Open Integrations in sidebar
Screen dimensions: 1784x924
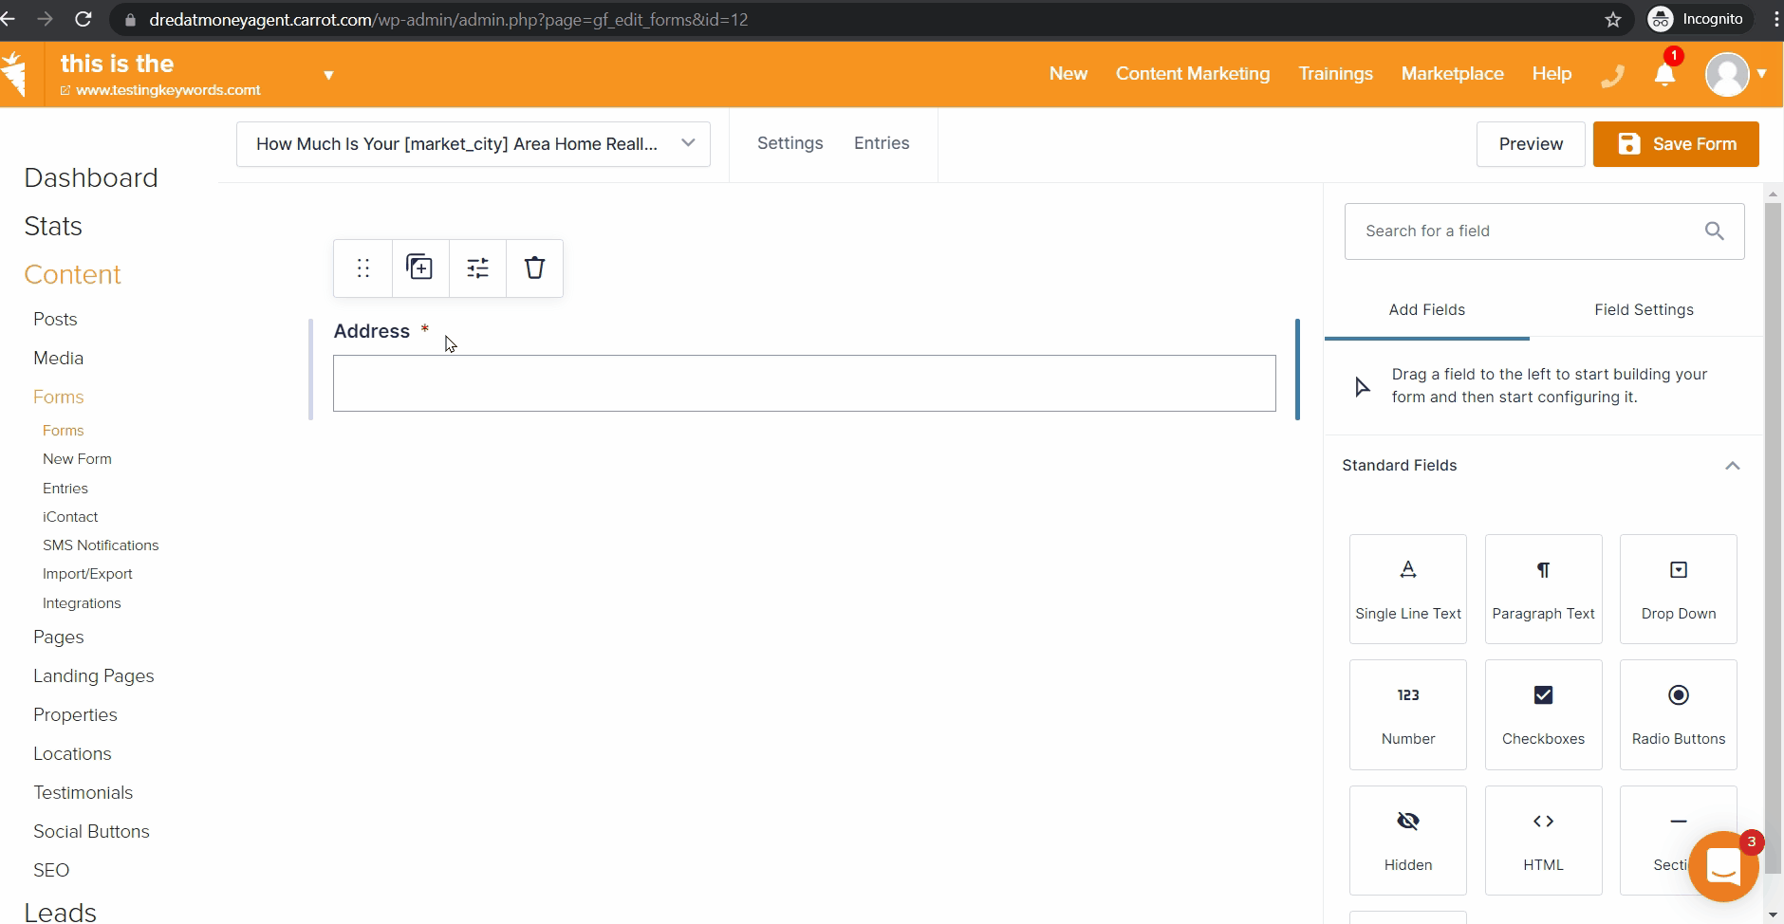pos(82,603)
